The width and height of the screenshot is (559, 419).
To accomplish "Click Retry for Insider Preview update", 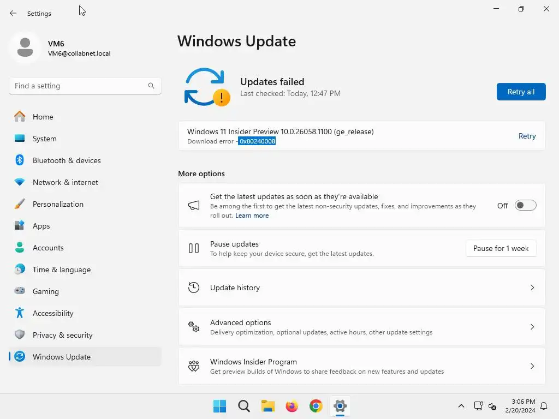I will [x=527, y=136].
